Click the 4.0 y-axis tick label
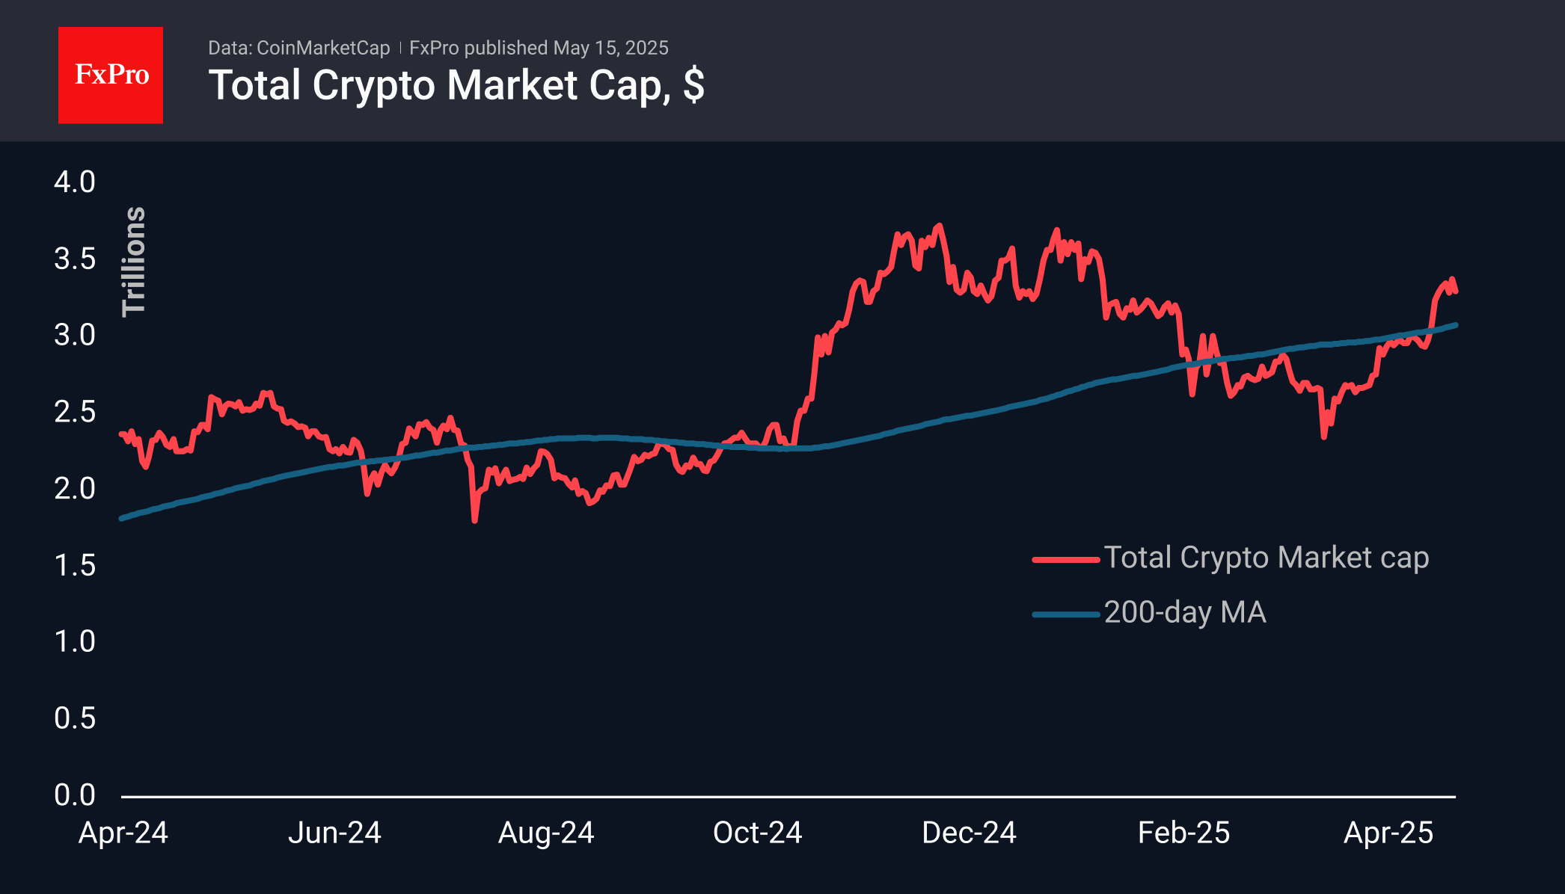 click(75, 182)
